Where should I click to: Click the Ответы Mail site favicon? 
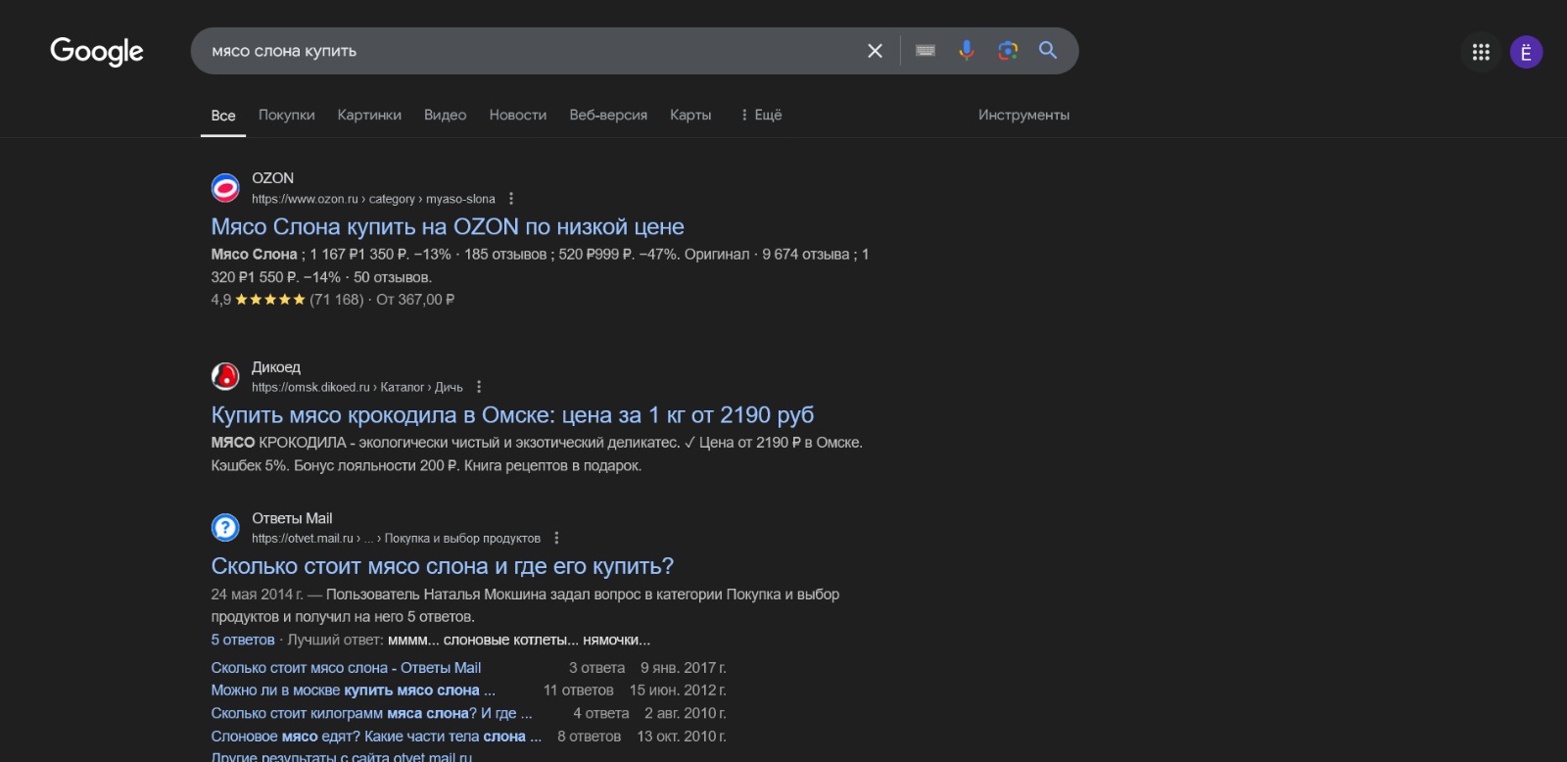[x=225, y=527]
